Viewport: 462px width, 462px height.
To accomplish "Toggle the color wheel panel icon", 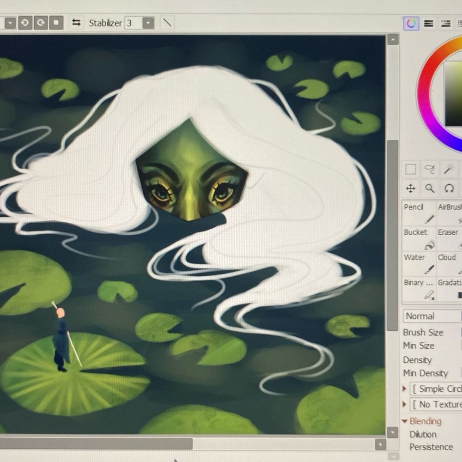I will point(411,23).
